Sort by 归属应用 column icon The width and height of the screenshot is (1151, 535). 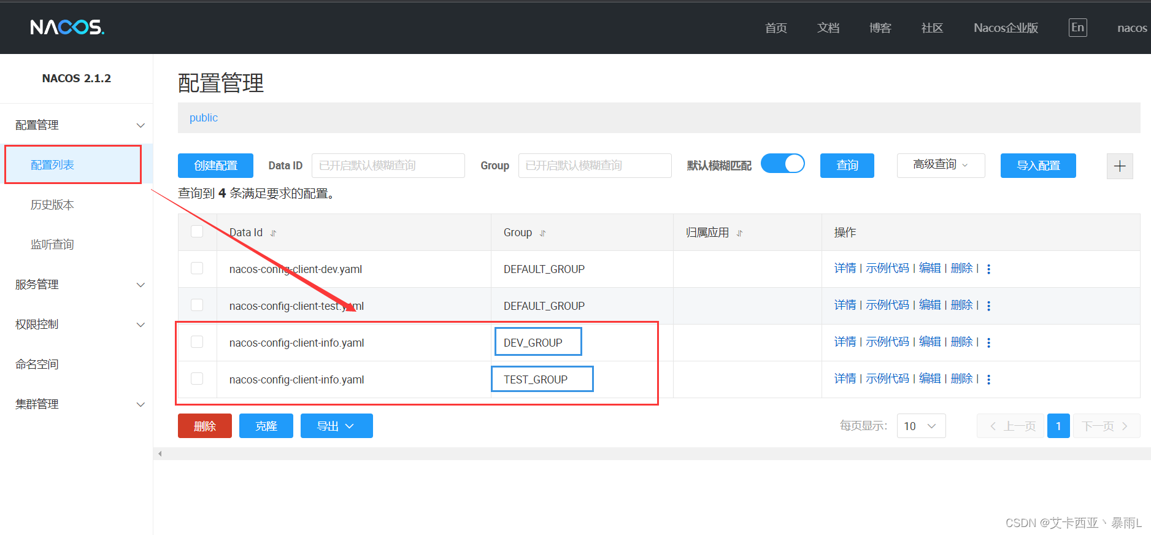(x=740, y=233)
